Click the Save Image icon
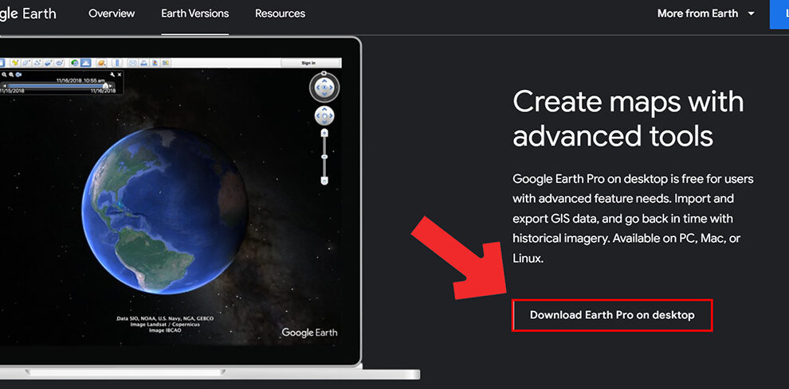Image resolution: width=789 pixels, height=389 pixels. pyautogui.click(x=155, y=63)
